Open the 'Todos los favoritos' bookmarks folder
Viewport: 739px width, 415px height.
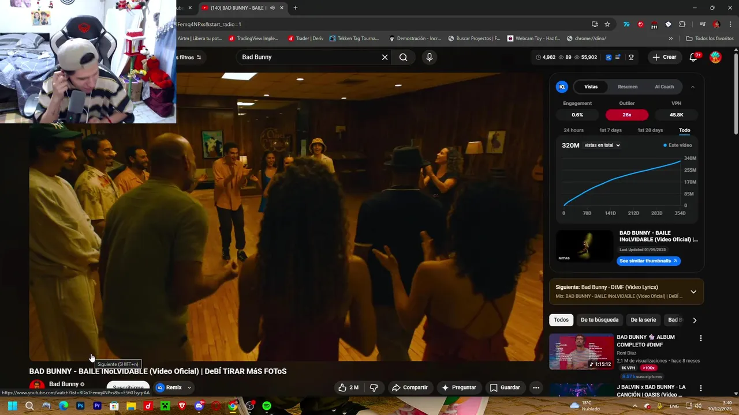point(710,39)
